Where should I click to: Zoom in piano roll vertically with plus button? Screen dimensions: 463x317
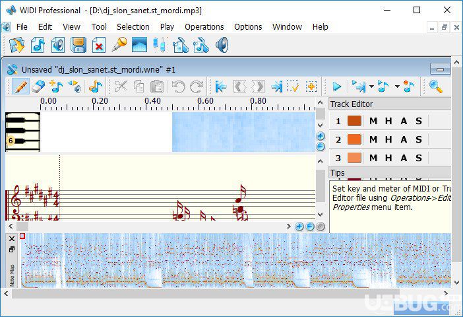(321, 136)
